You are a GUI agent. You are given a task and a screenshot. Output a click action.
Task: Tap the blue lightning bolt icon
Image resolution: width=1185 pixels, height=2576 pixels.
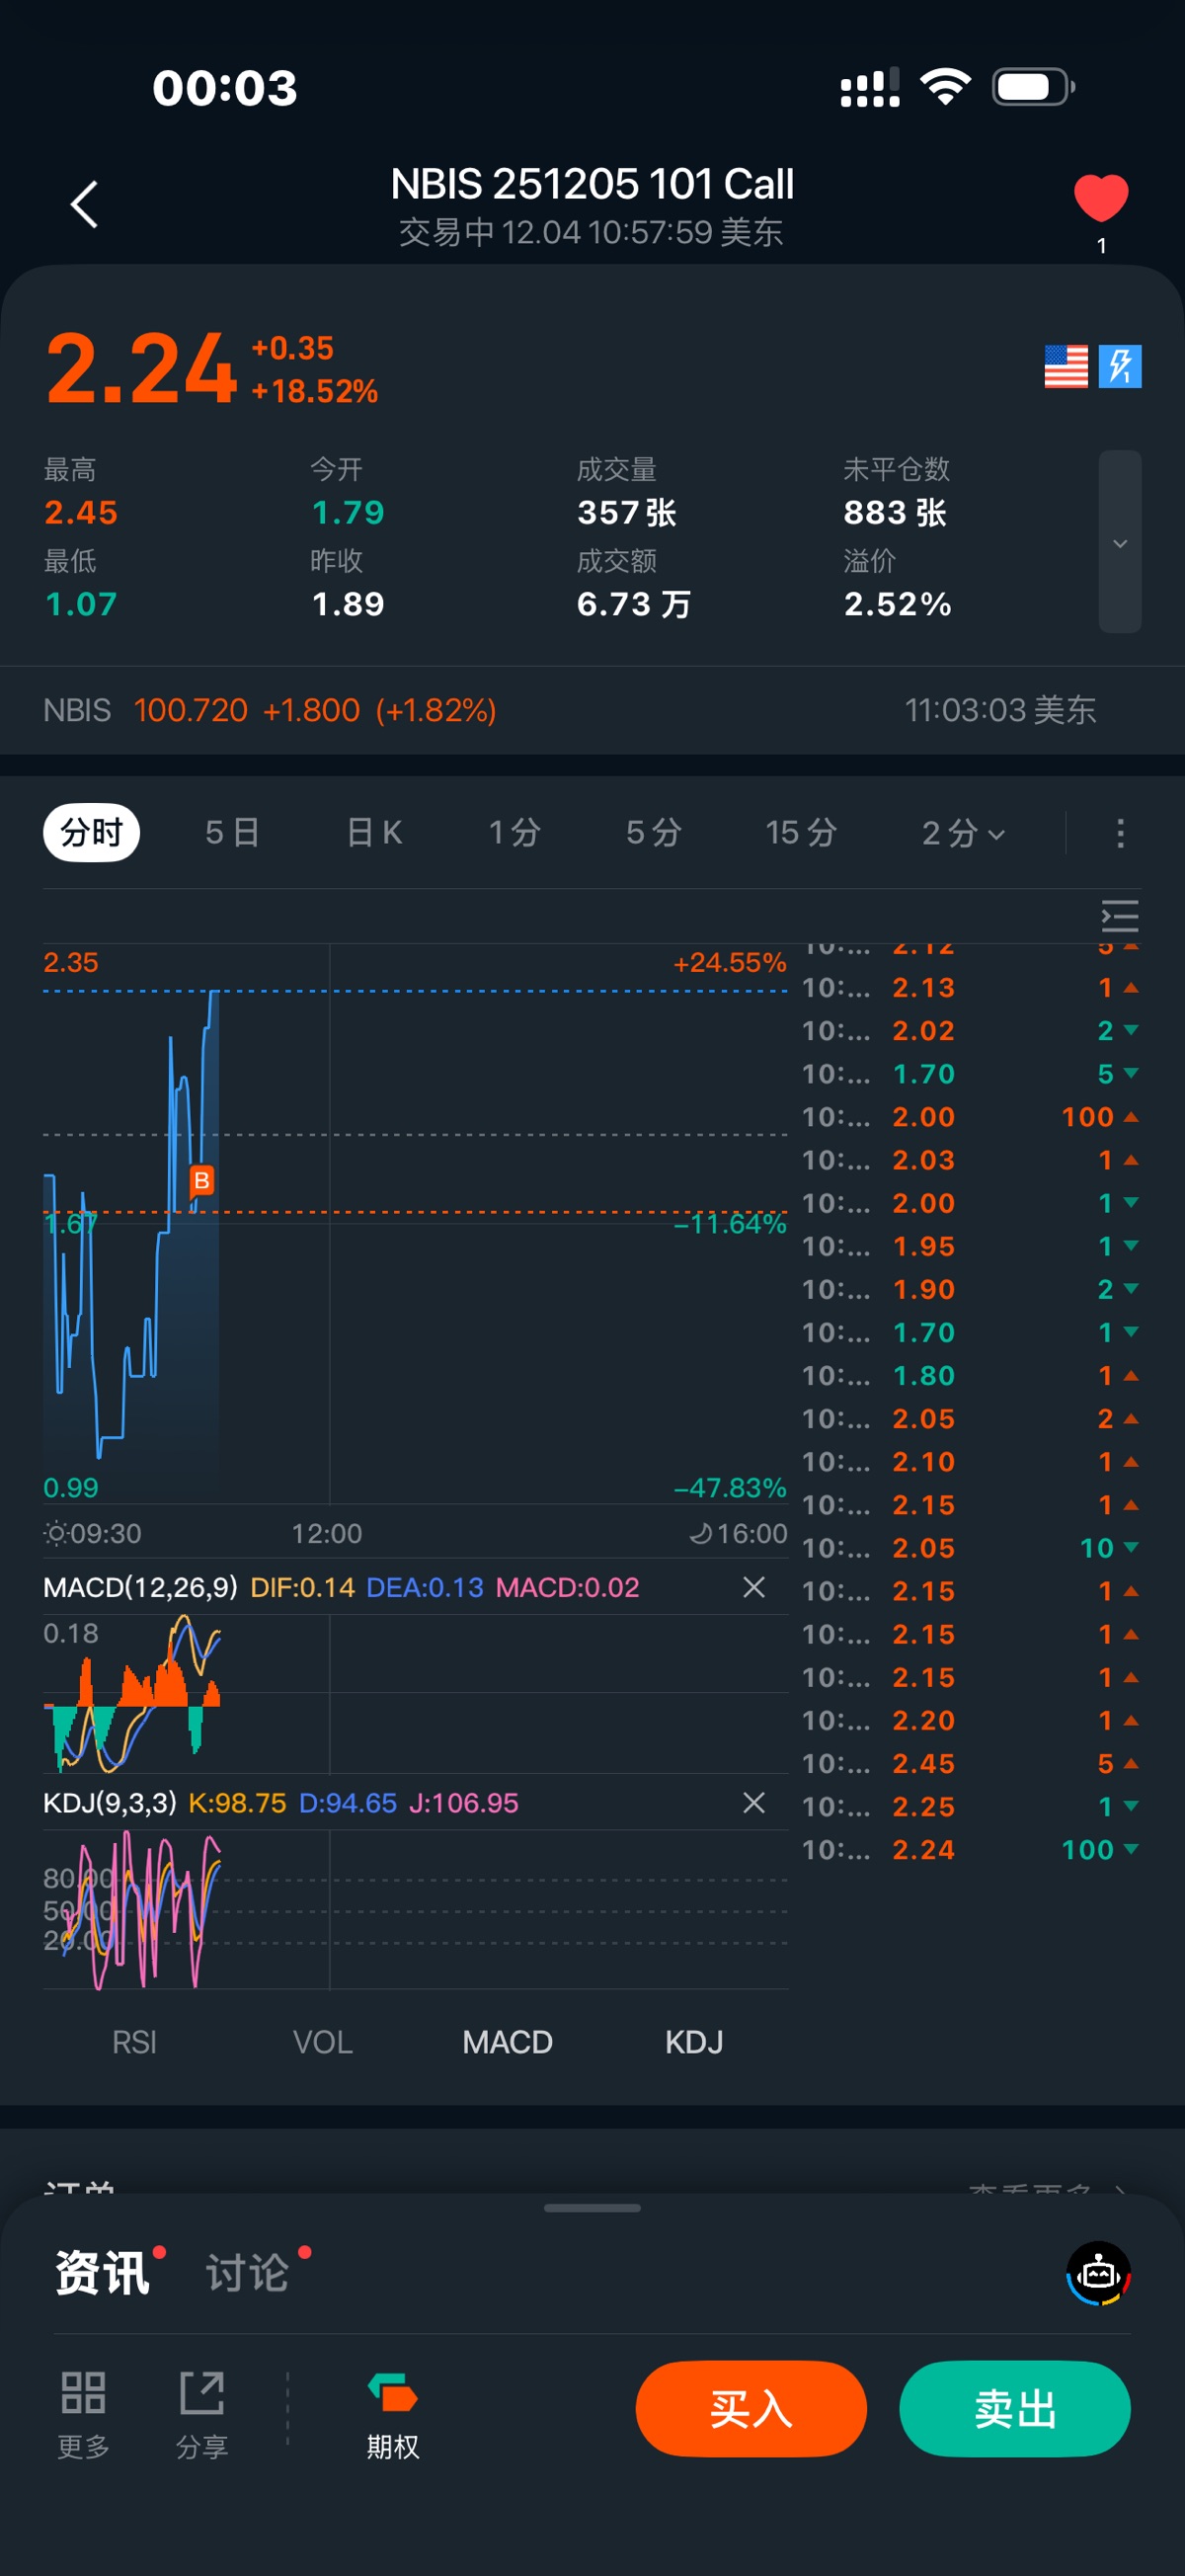[x=1120, y=366]
